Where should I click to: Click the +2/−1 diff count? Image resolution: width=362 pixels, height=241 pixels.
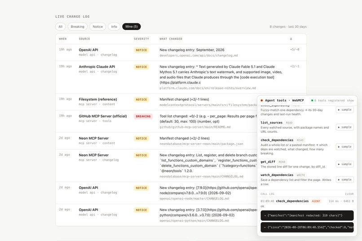pyautogui.click(x=295, y=66)
